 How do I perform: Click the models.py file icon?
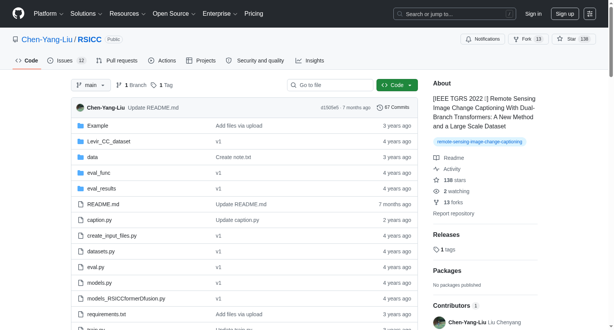(81, 283)
